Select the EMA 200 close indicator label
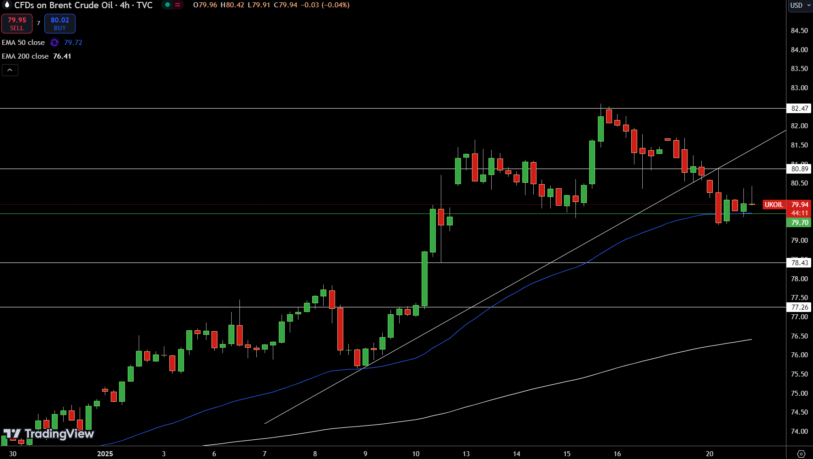This screenshot has height=459, width=813. click(x=25, y=56)
